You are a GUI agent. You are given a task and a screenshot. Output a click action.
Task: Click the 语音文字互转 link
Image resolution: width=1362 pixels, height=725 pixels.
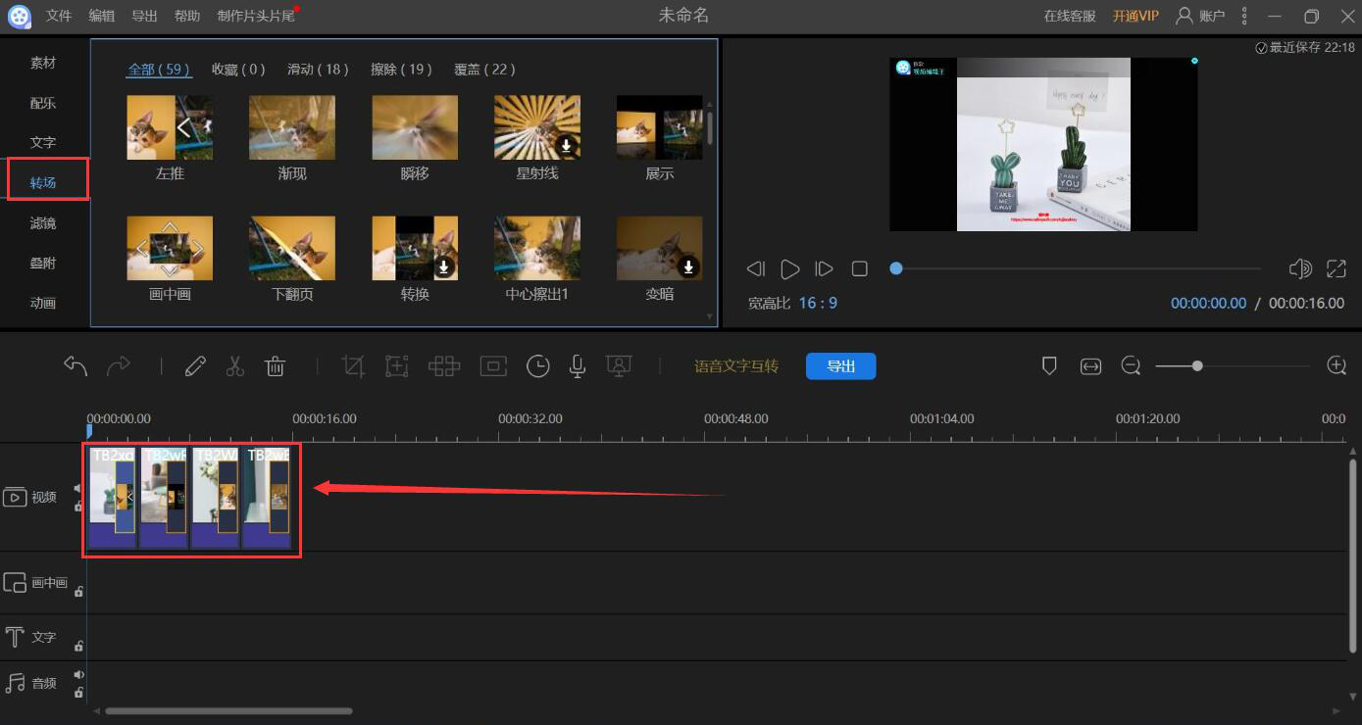point(735,366)
